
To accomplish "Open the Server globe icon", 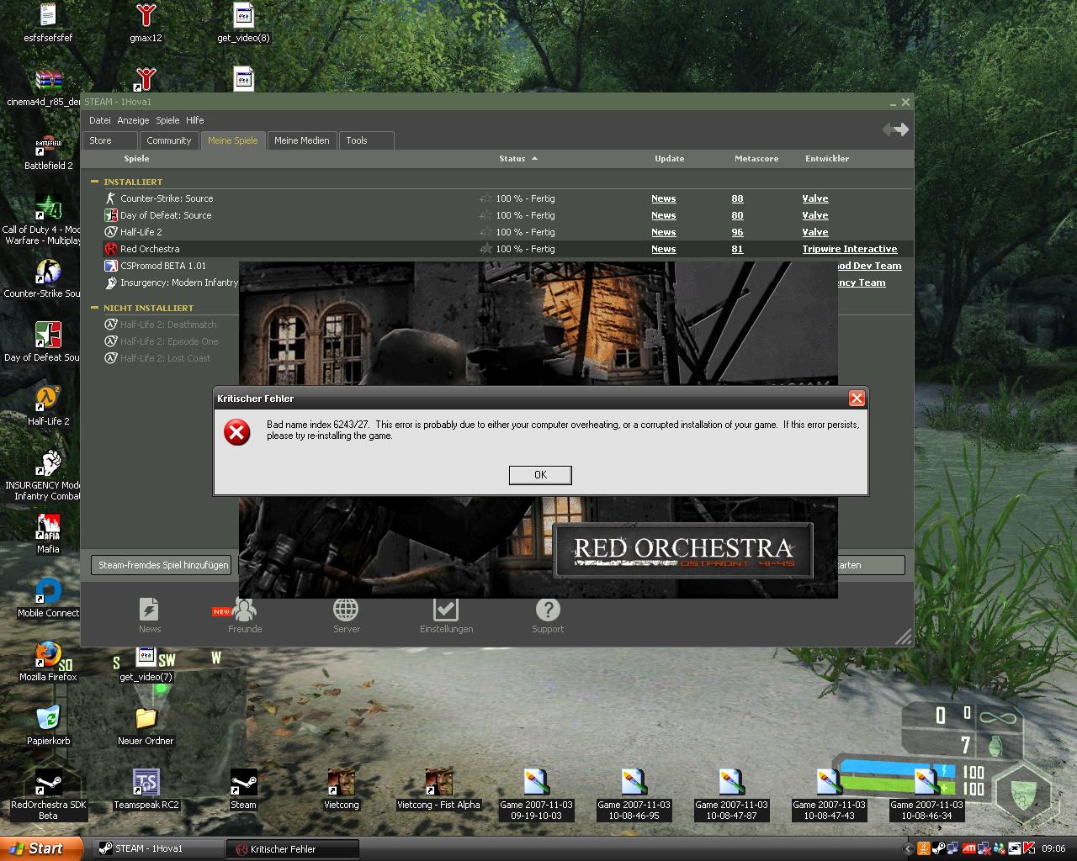I will [346, 610].
